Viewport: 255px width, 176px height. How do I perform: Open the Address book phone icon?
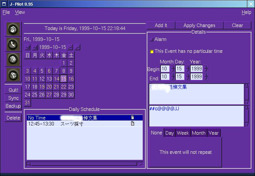point(13,44)
